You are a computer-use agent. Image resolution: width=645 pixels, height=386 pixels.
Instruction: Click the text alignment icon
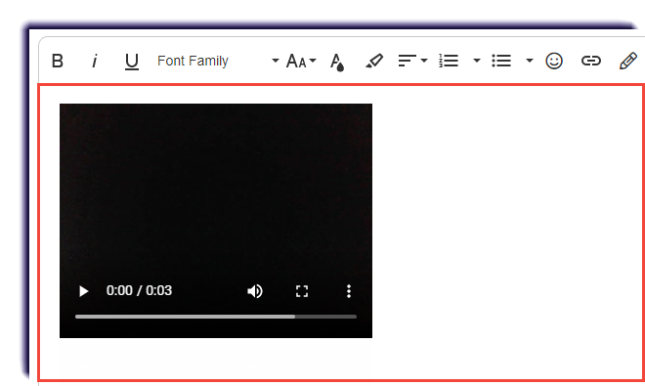[407, 61]
